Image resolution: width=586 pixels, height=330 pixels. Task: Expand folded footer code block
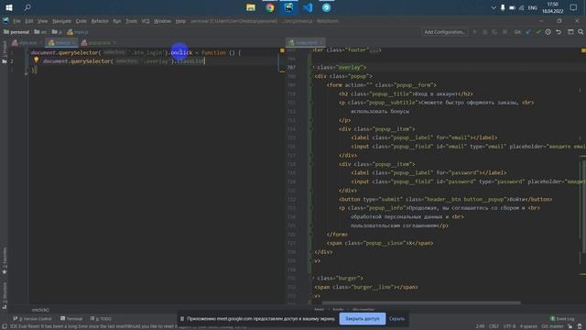click(x=374, y=50)
